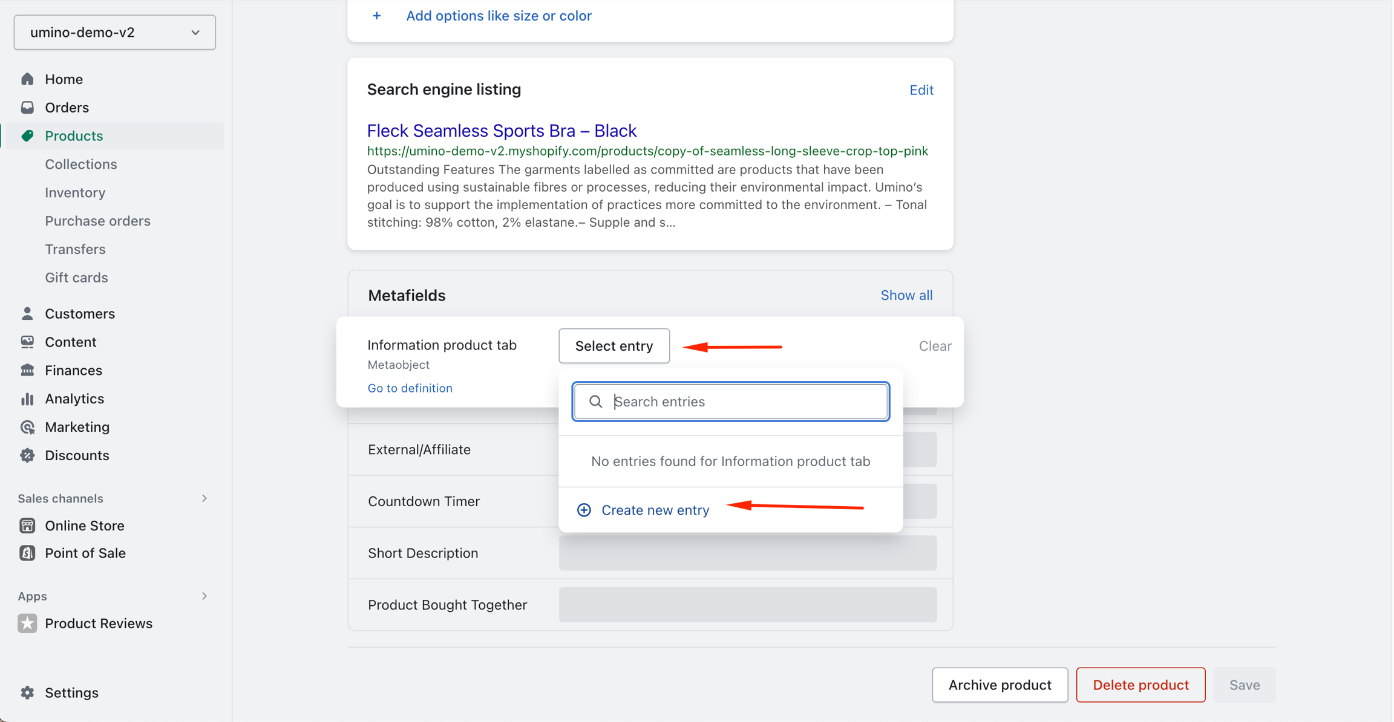Click the Discounts badge icon
Viewport: 1394px width, 722px height.
click(27, 455)
